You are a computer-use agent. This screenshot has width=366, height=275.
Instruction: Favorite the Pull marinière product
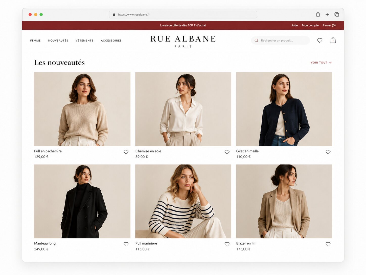click(227, 244)
